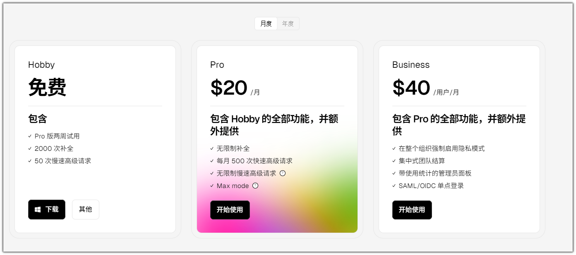Click checkmark icon beside Pro 版两周试用

click(x=30, y=136)
